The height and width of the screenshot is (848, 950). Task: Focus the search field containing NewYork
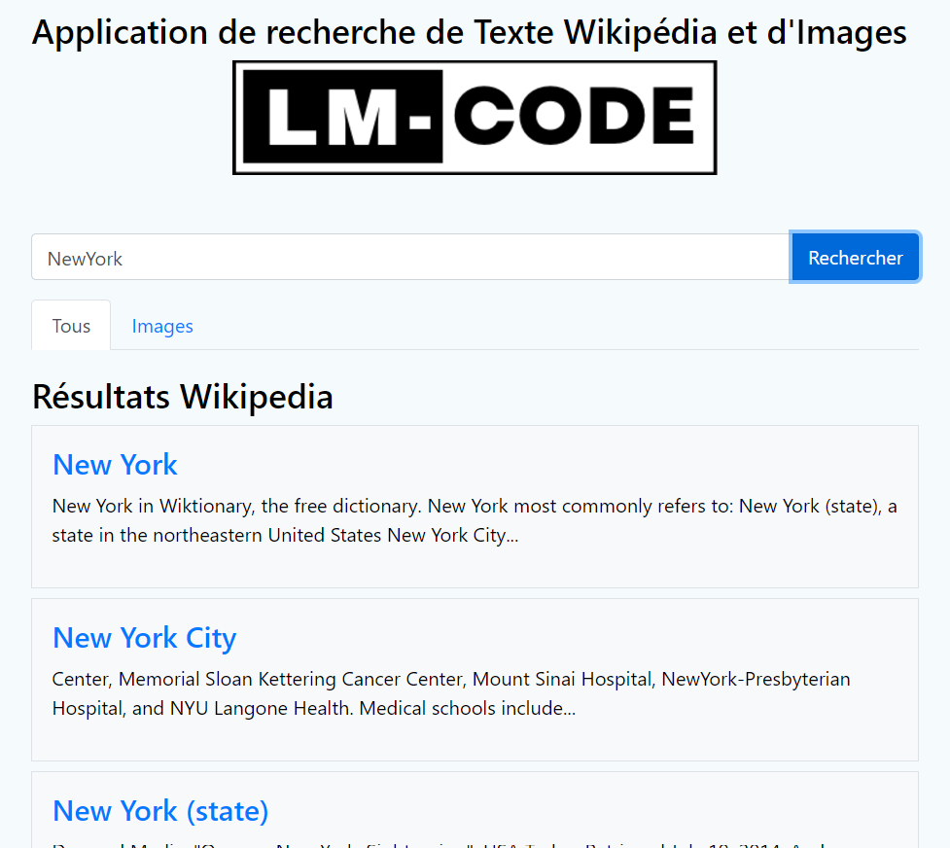tap(410, 257)
